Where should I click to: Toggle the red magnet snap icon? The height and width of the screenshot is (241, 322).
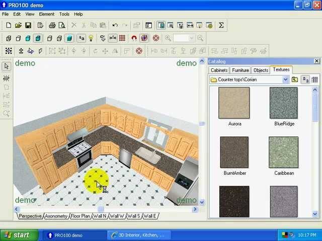(134, 38)
